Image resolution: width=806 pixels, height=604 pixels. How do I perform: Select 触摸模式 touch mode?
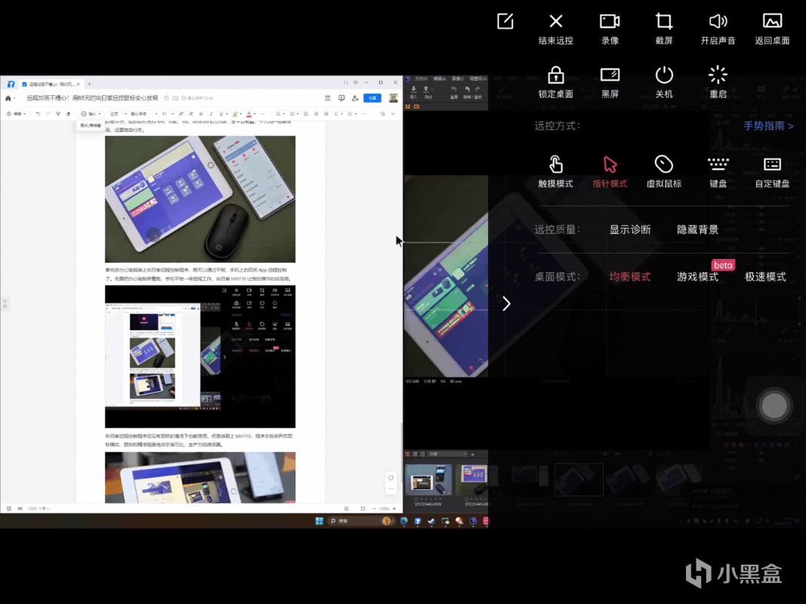(x=556, y=171)
